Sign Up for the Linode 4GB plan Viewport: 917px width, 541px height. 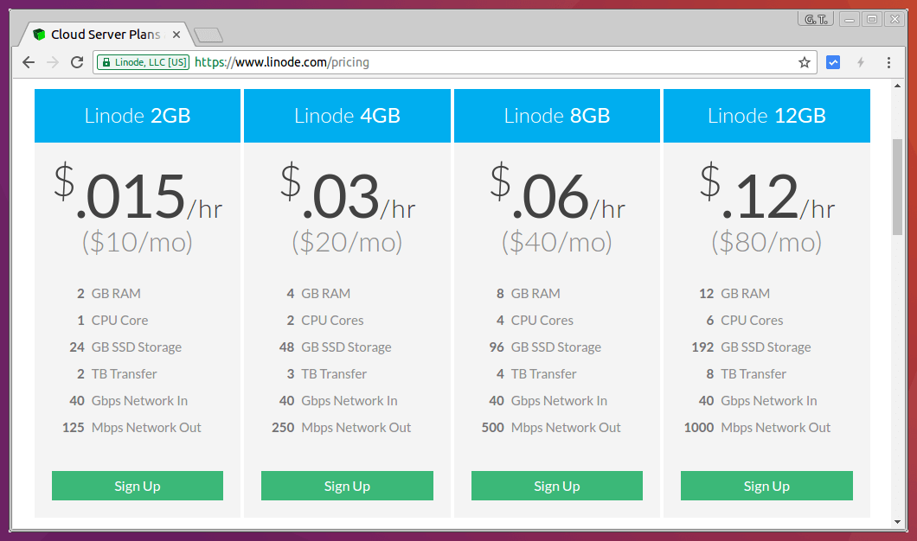coord(347,486)
